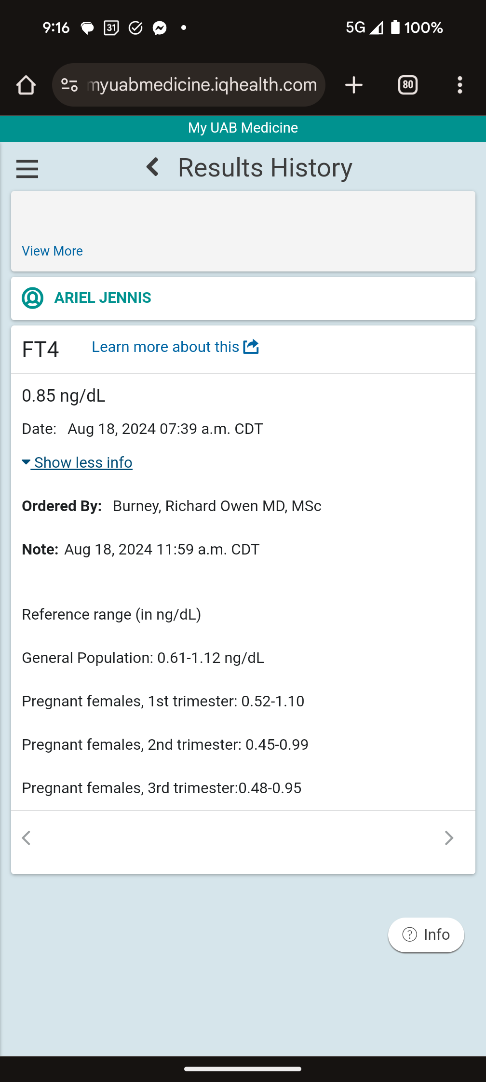Tap the Messenger notification icon in status bar
Viewport: 486px width, 1082px height.
tap(160, 28)
